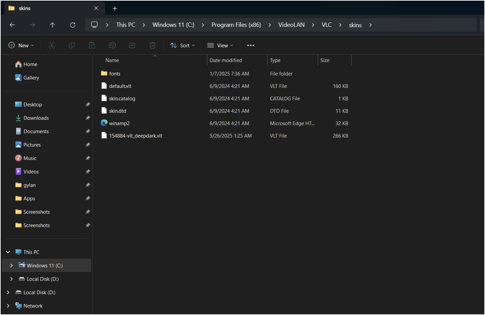The width and height of the screenshot is (485, 315).
Task: Click Program Files (x86) breadcrumb
Action: tap(236, 25)
